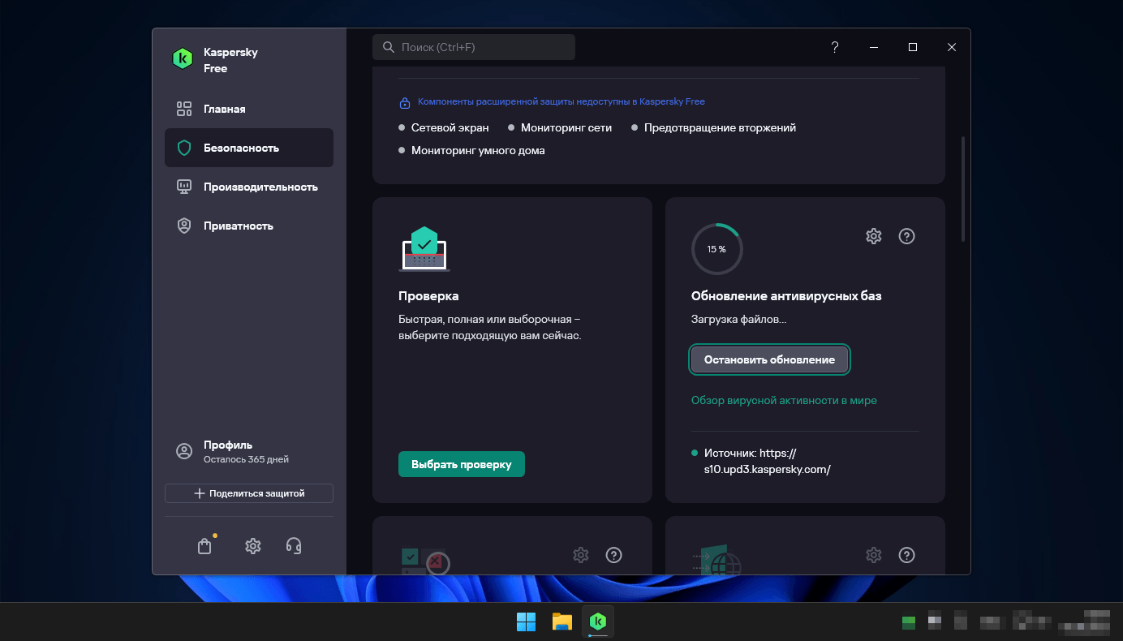Click the 15 % update progress ring
Image resolution: width=1123 pixels, height=641 pixels.
(x=716, y=249)
